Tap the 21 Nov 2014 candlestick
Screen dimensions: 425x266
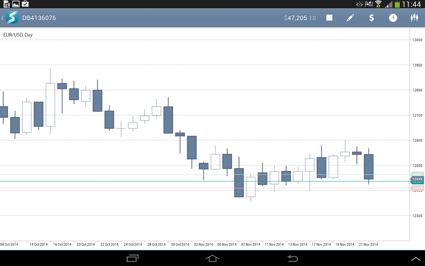(x=369, y=166)
